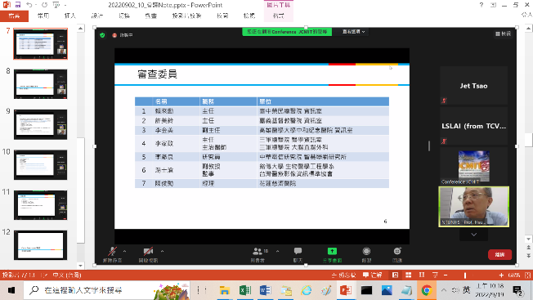The image size is (533, 300).
Task: Toggle comments pane in status bar
Action: (x=373, y=275)
